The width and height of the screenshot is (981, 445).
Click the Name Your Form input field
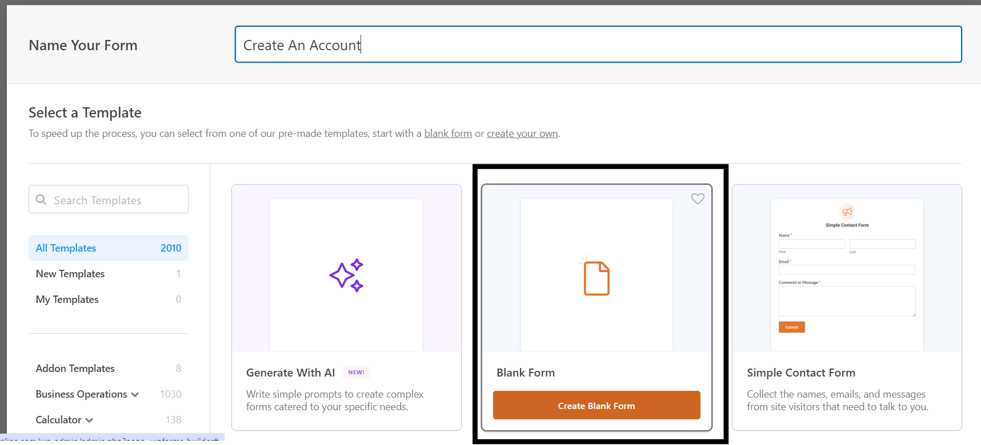pos(598,44)
